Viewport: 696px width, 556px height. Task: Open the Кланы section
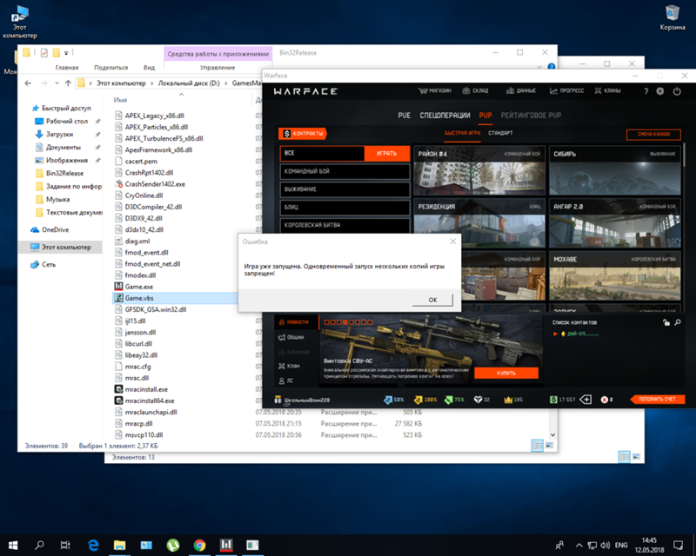[607, 91]
